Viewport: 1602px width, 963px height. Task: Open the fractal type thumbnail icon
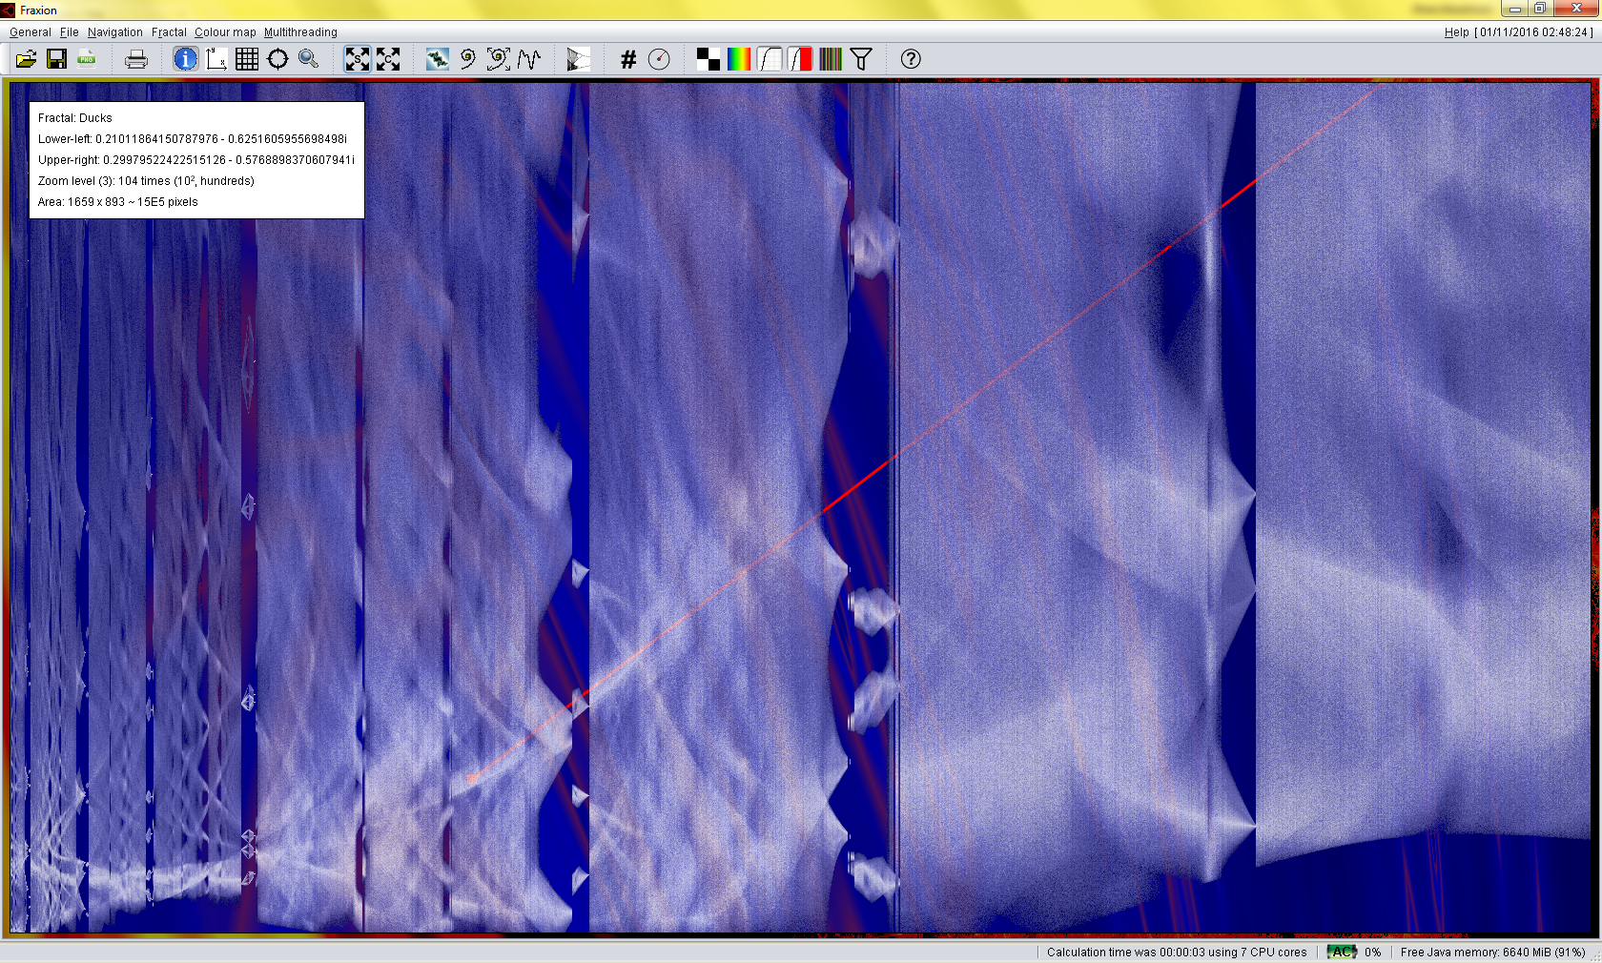pos(438,59)
